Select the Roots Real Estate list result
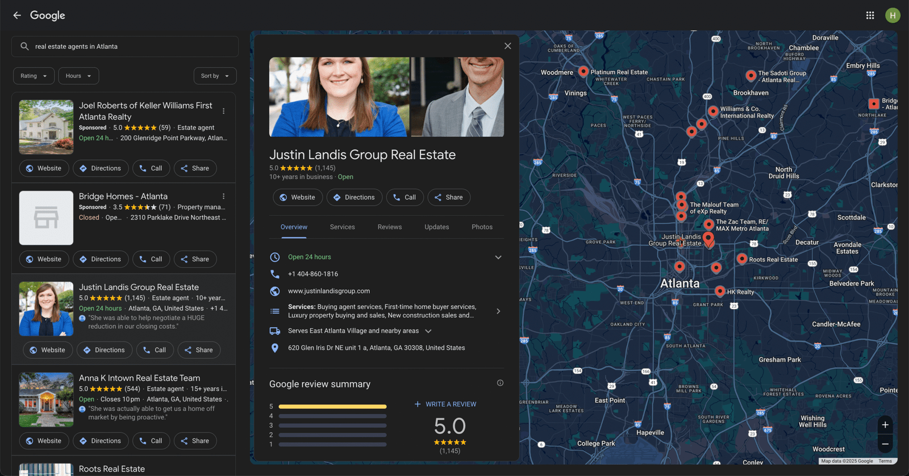Viewport: 909px width, 476px height. pyautogui.click(x=112, y=469)
